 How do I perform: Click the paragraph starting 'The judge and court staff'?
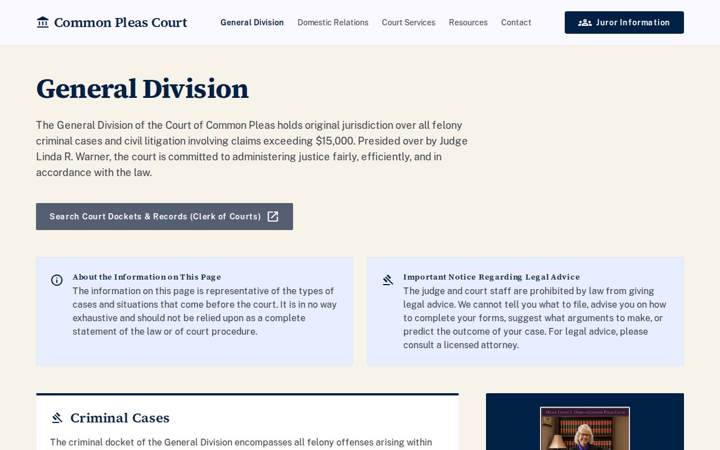pos(535,318)
